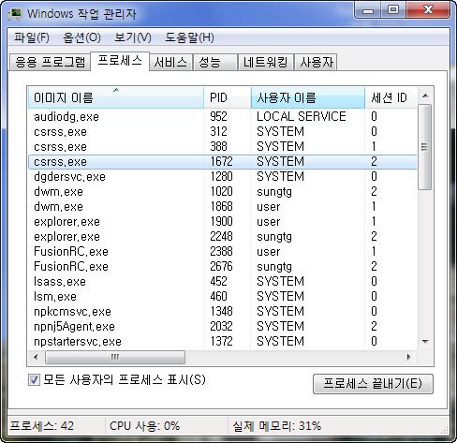Select the npnj5Agent.exe process row

[223, 327]
